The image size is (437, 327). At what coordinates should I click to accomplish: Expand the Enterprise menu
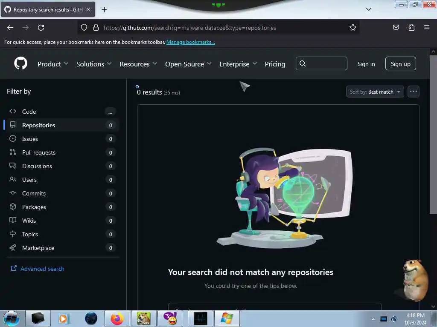[x=238, y=64]
